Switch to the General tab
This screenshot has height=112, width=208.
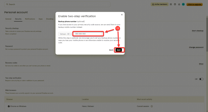click(x=8, y=19)
